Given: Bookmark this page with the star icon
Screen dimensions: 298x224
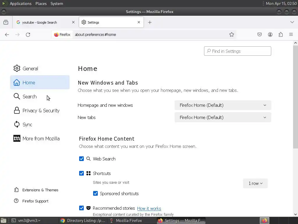Looking at the screenshot, I should click(232, 35).
